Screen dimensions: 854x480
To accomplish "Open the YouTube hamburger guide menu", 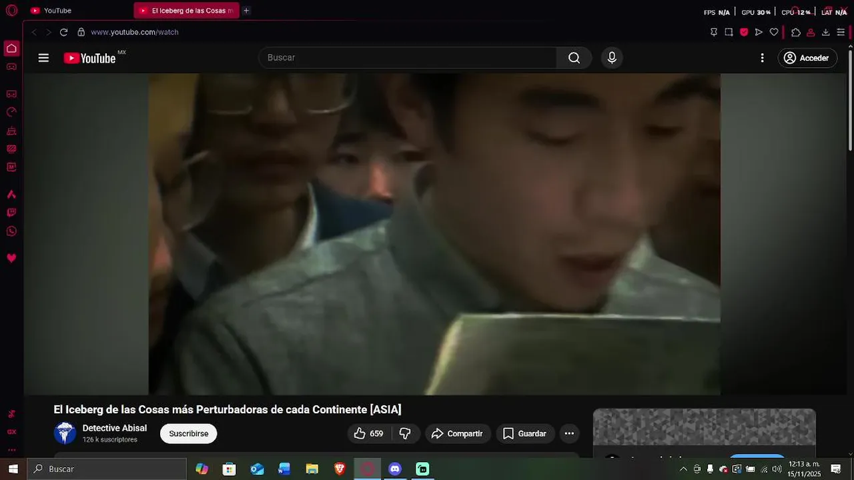I will pyautogui.click(x=43, y=58).
